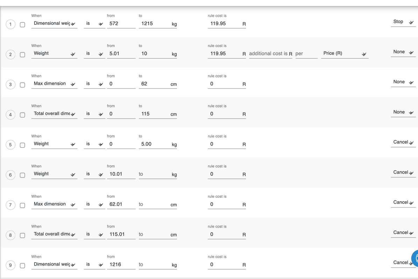This screenshot has width=418, height=279.
Task: Open the Max dimension condition dropdown in rule 3
Action: pyautogui.click(x=54, y=84)
